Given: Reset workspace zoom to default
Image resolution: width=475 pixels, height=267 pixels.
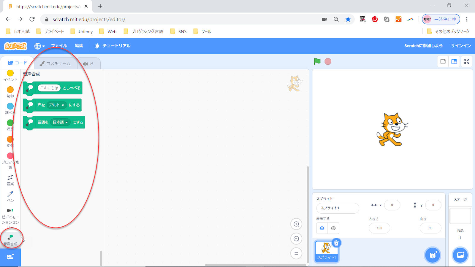Looking at the screenshot, I should [x=296, y=253].
